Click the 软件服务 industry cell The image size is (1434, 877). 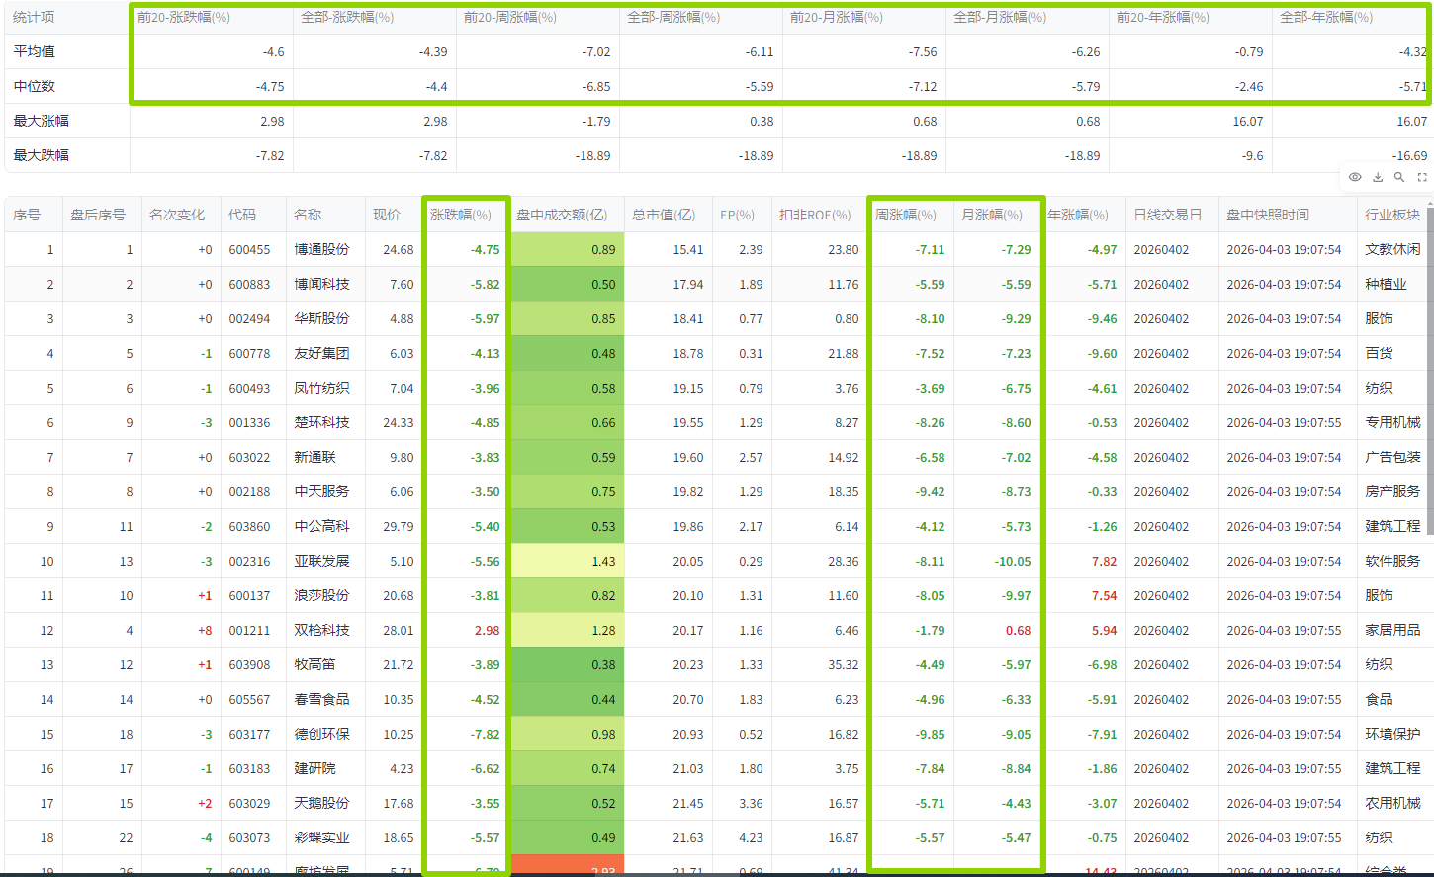coord(1392,561)
